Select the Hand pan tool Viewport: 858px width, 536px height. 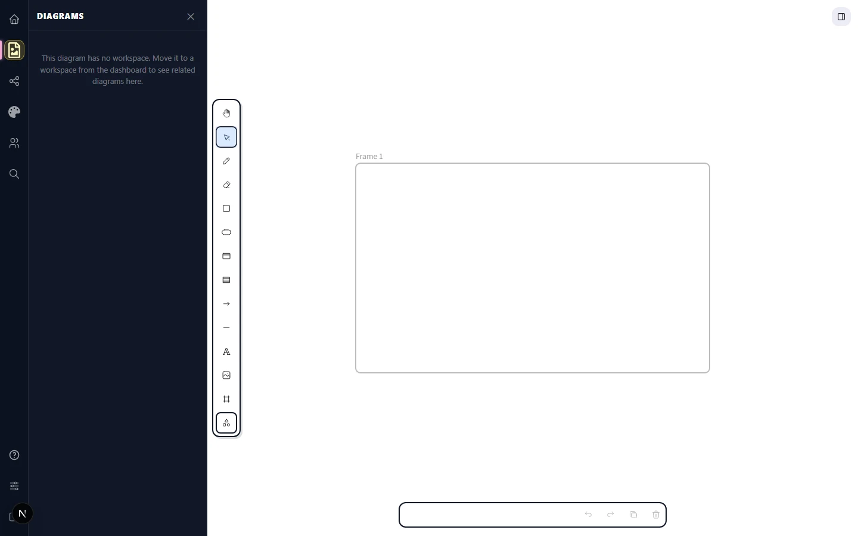coord(226,113)
